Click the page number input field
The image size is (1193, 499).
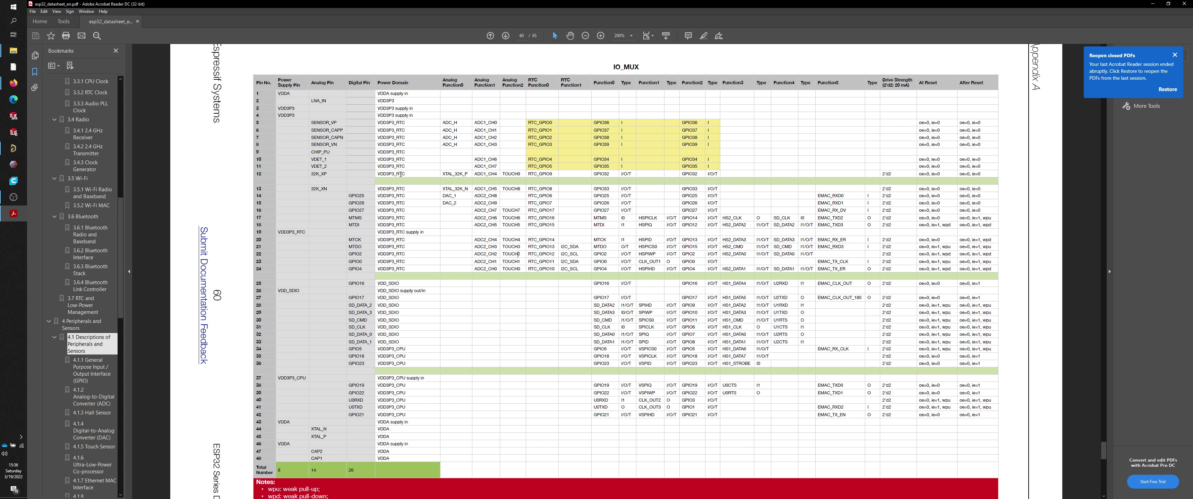pyautogui.click(x=522, y=36)
